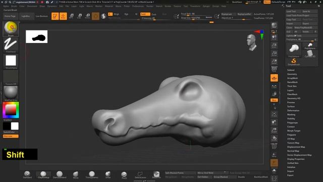Adjust the Z Intensity slider
This screenshot has height=182, width=323.
(155, 18)
